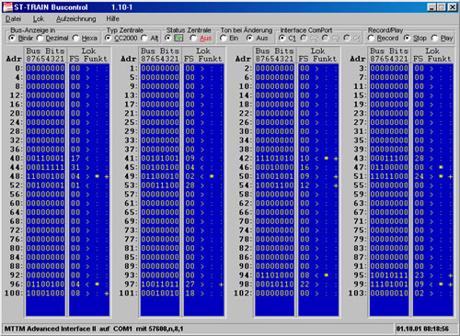Click the FS value 31 at address 44
This screenshot has height=336, width=460.
click(x=75, y=167)
